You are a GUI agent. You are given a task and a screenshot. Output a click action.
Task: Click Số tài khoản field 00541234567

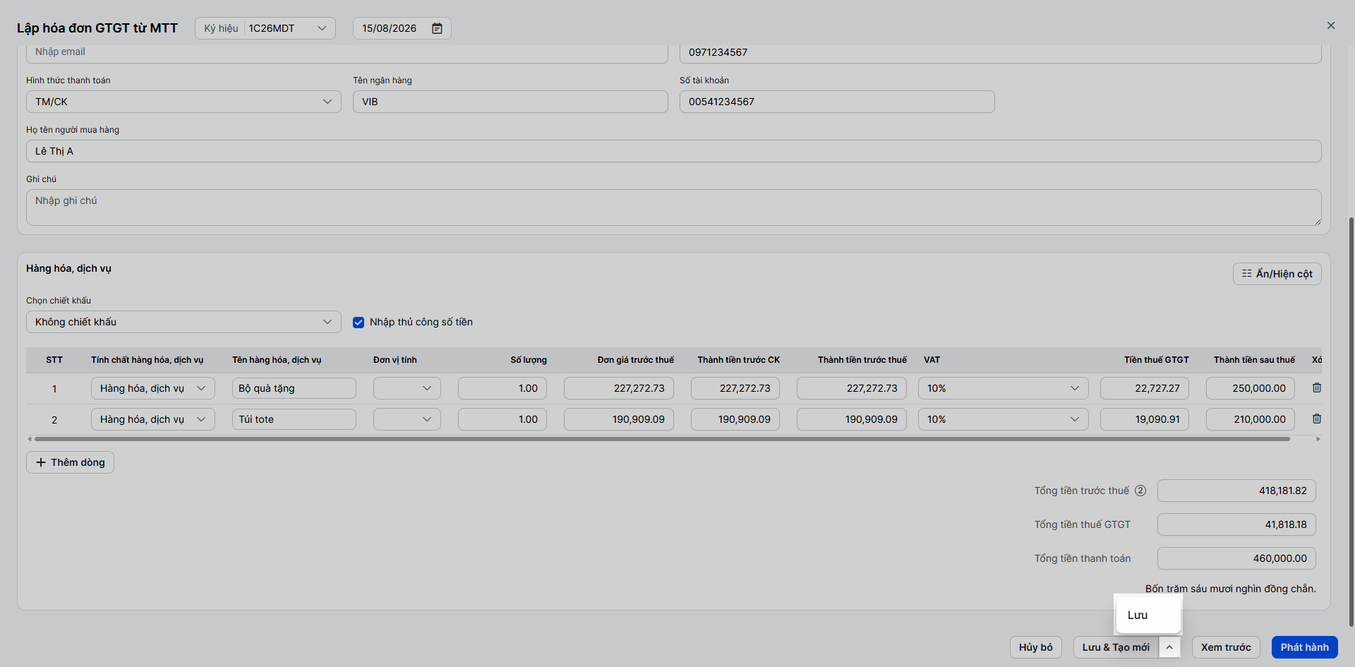click(837, 102)
